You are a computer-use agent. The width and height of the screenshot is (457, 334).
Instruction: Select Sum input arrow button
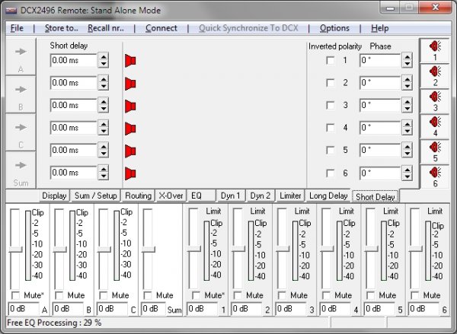pos(21,170)
